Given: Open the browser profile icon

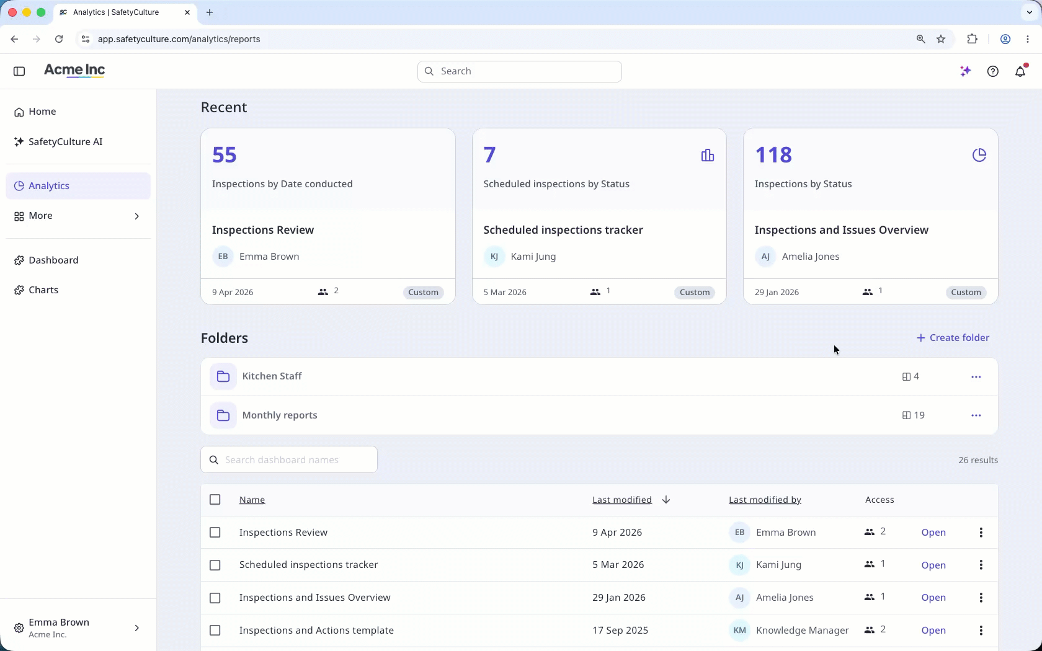Looking at the screenshot, I should (1005, 39).
